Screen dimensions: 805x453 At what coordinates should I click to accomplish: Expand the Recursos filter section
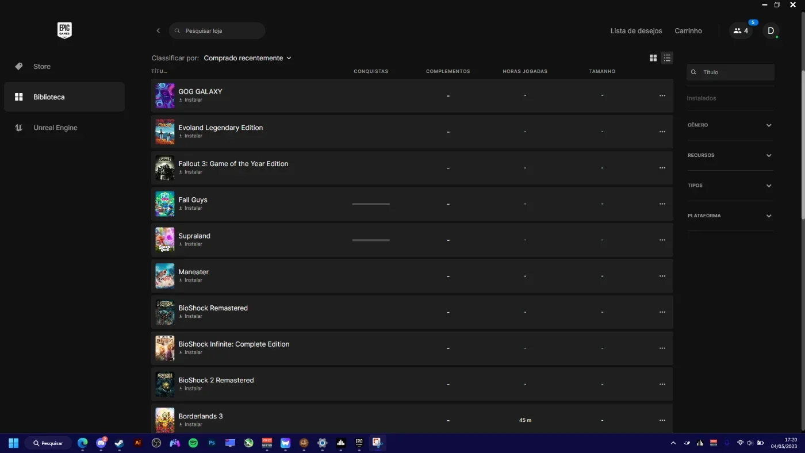pyautogui.click(x=730, y=155)
